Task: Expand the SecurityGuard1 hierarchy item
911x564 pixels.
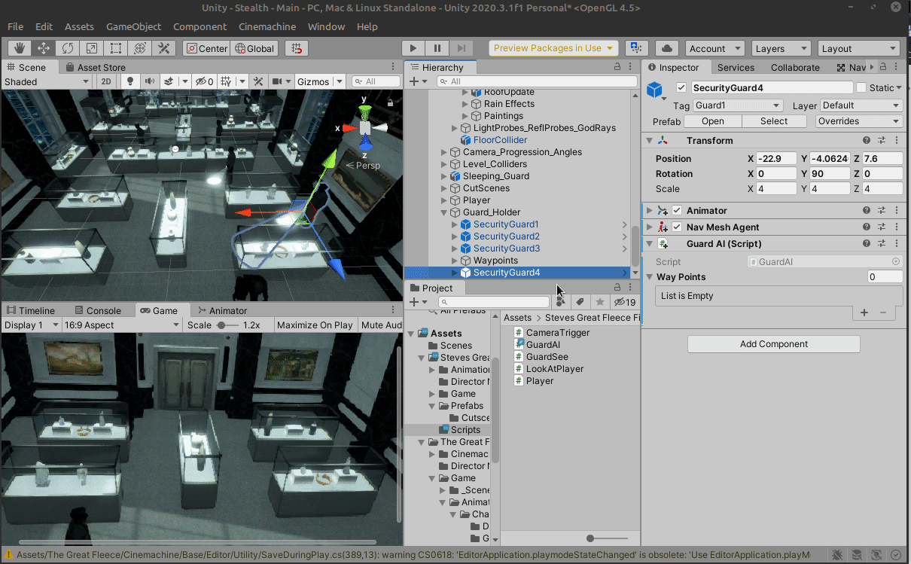Action: 454,224
